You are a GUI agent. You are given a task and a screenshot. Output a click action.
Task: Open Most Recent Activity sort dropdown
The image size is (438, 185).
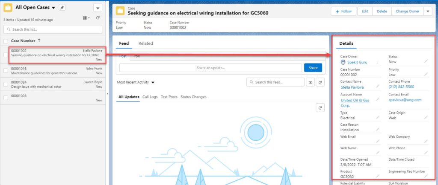pyautogui.click(x=136, y=82)
